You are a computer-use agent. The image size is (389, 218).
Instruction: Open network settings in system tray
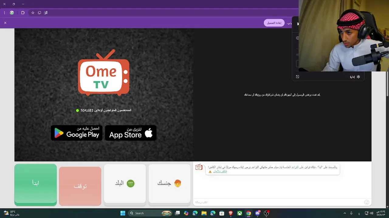pyautogui.click(x=367, y=213)
